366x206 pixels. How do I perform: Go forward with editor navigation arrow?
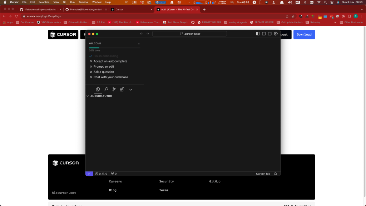coord(148,34)
